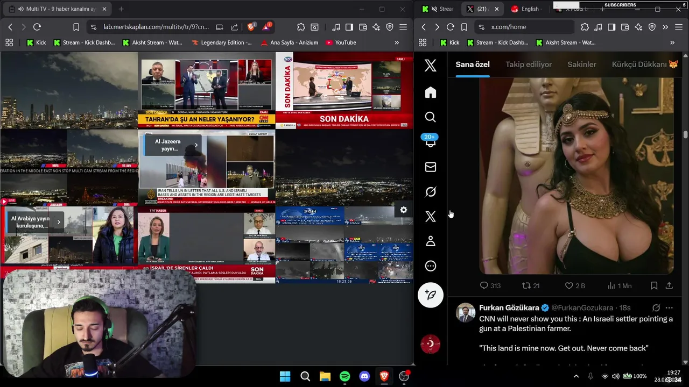Open Spotify from the taskbar

tap(345, 376)
